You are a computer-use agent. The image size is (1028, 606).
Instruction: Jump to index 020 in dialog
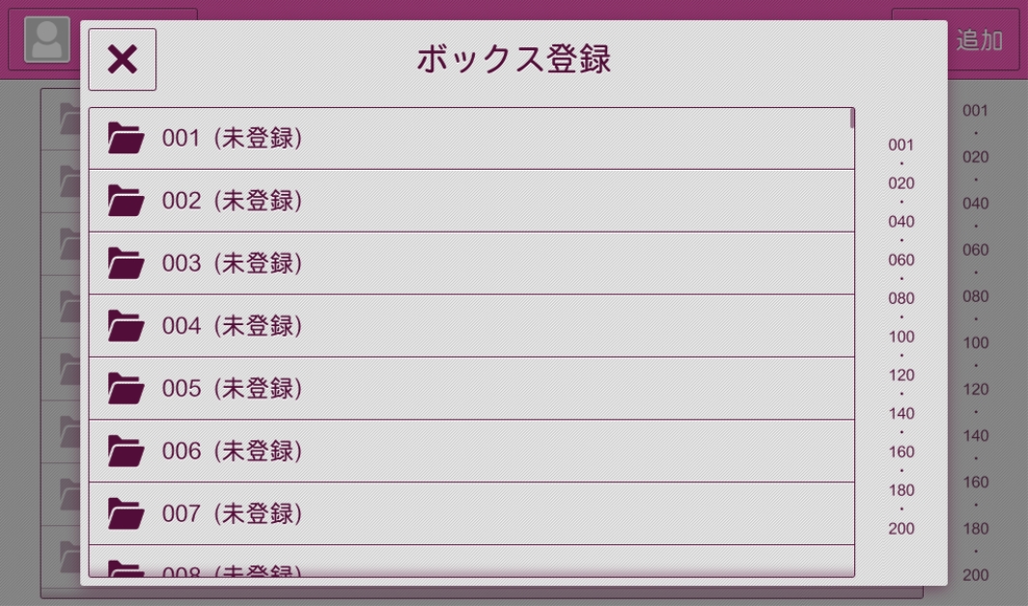[901, 183]
